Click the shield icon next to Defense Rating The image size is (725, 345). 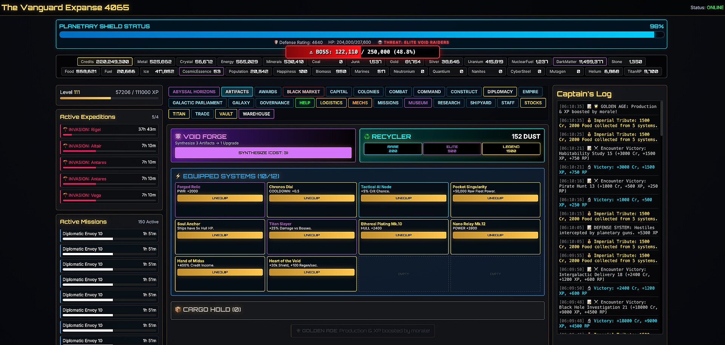[276, 43]
